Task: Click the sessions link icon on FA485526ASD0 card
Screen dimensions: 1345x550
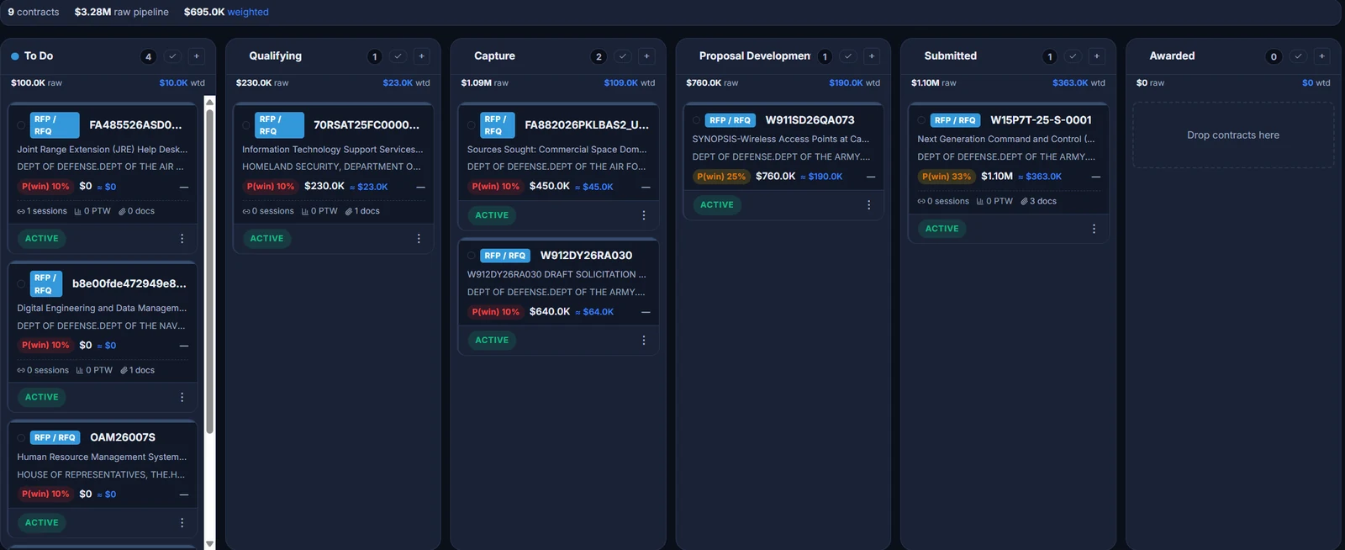Action: (21, 211)
